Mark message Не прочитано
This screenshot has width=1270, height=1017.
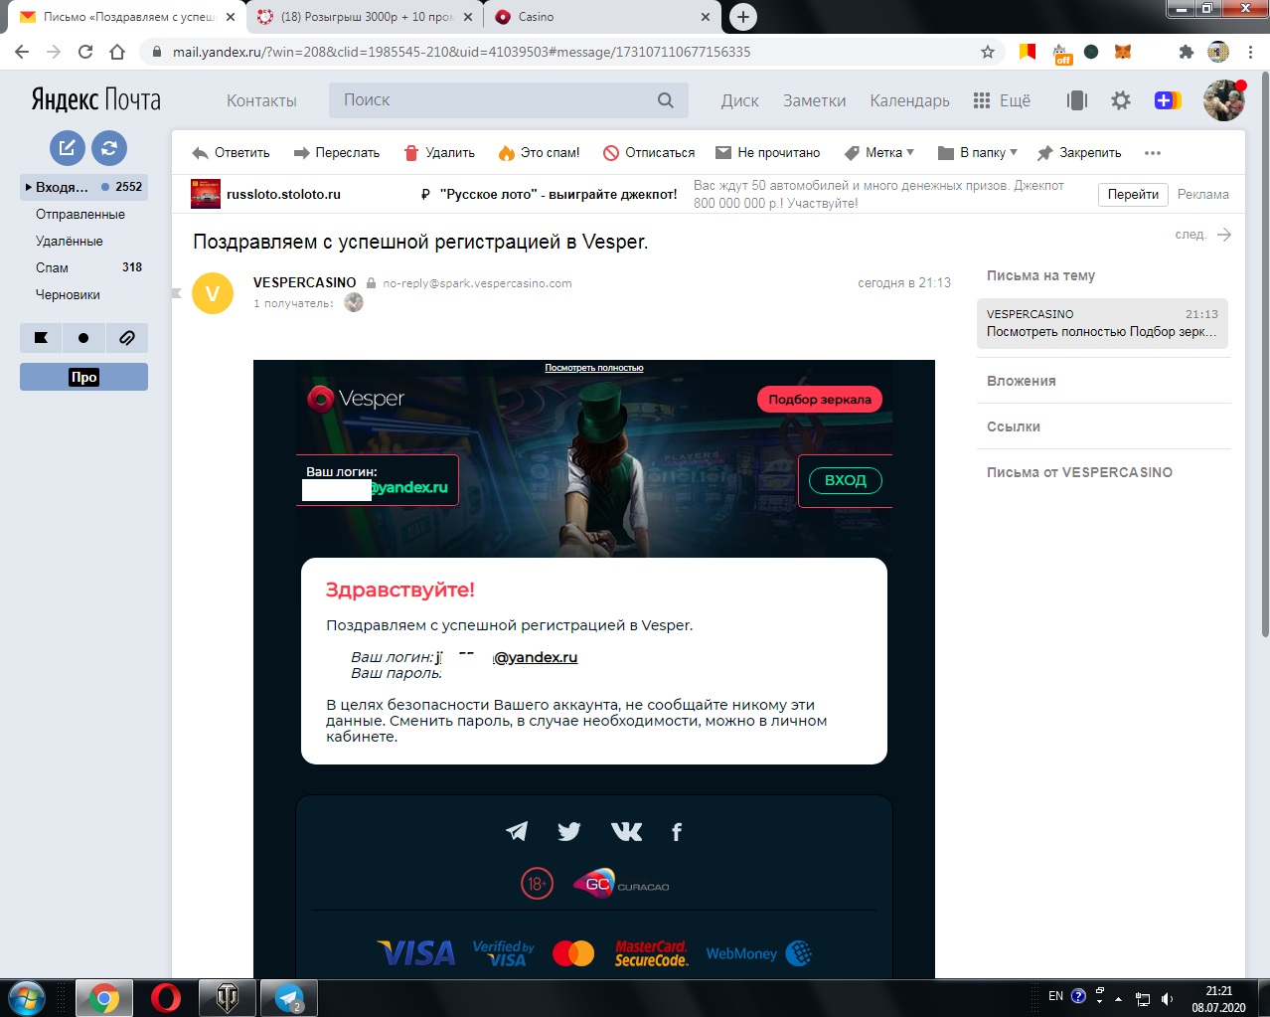[x=768, y=153]
